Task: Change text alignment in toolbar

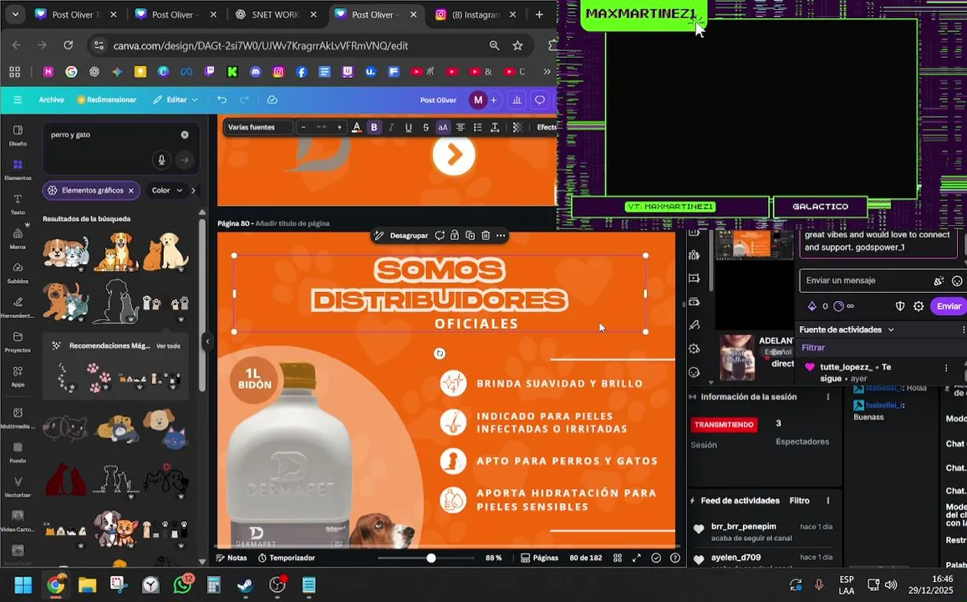Action: pos(460,128)
